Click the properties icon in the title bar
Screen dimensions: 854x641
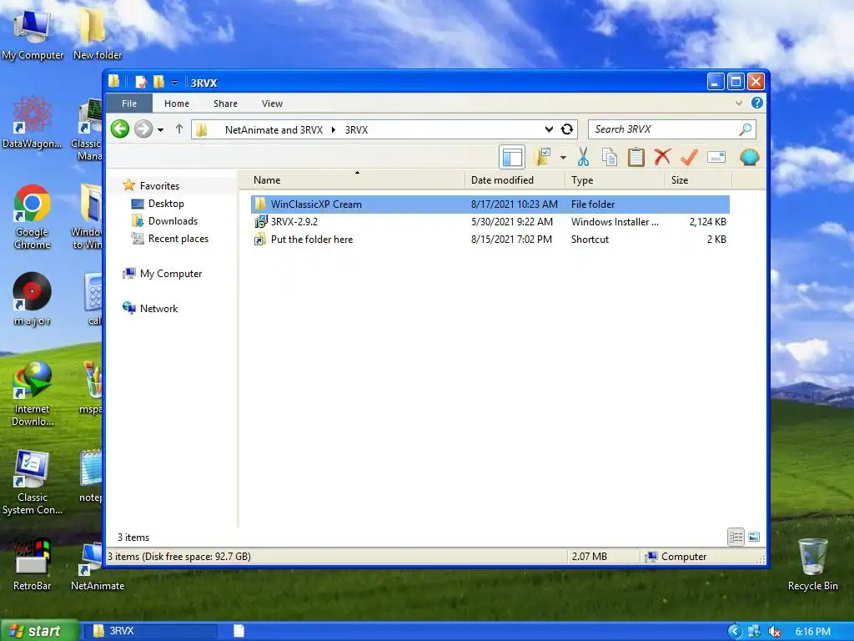pyautogui.click(x=141, y=83)
